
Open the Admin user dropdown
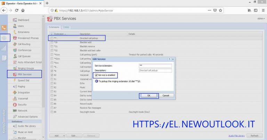(261, 19)
